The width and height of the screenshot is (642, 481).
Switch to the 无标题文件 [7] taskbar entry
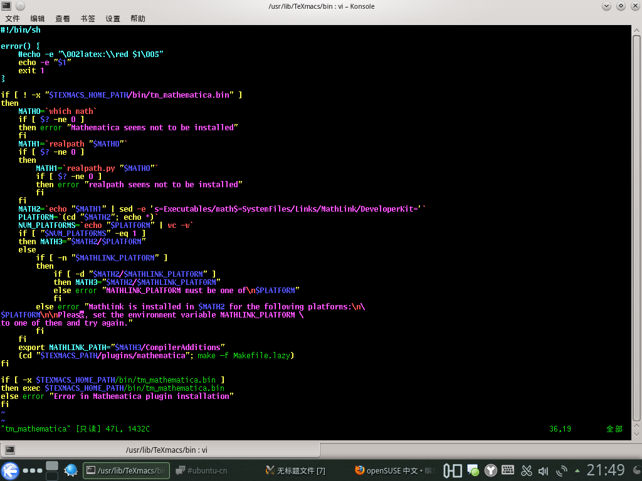295,471
